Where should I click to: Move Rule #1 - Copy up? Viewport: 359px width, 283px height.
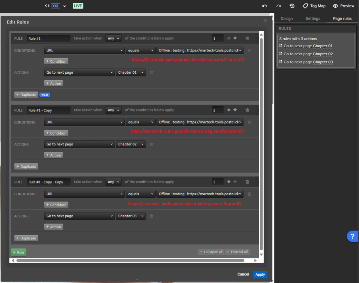pyautogui.click(x=229, y=110)
